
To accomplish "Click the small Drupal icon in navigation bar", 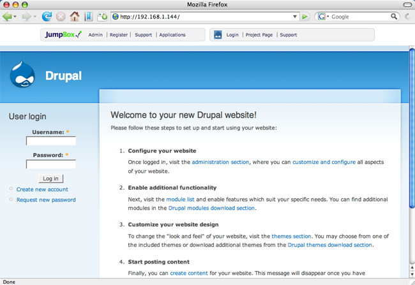I will pyautogui.click(x=218, y=34).
